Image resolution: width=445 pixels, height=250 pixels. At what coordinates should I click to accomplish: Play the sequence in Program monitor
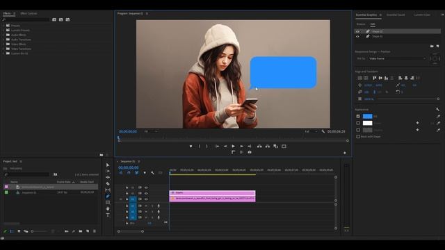[234, 147]
